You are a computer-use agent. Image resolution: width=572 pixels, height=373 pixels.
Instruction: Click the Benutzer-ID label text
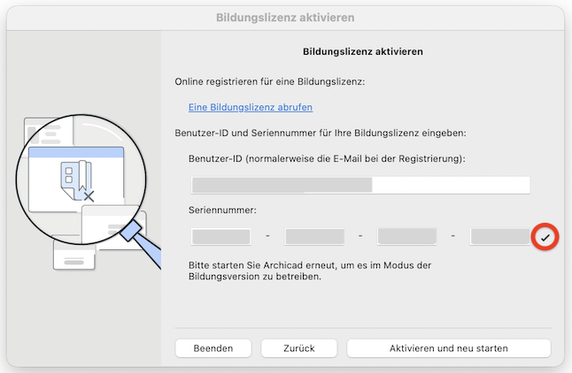tap(327, 159)
